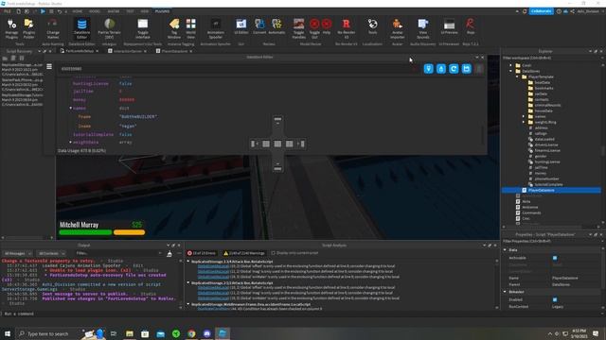
Task: Click the Windows Start button
Action: pyautogui.click(x=8, y=333)
